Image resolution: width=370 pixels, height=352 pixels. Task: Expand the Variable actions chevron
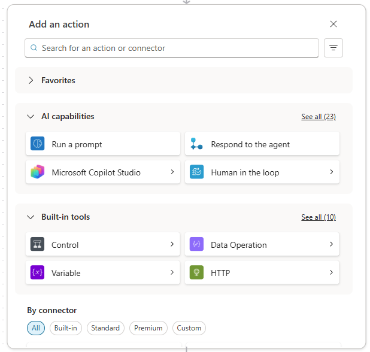[x=172, y=272]
